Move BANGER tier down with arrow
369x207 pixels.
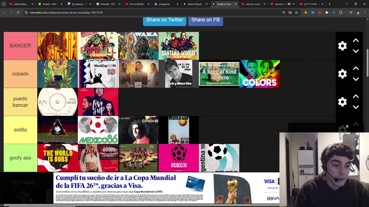(356, 51)
